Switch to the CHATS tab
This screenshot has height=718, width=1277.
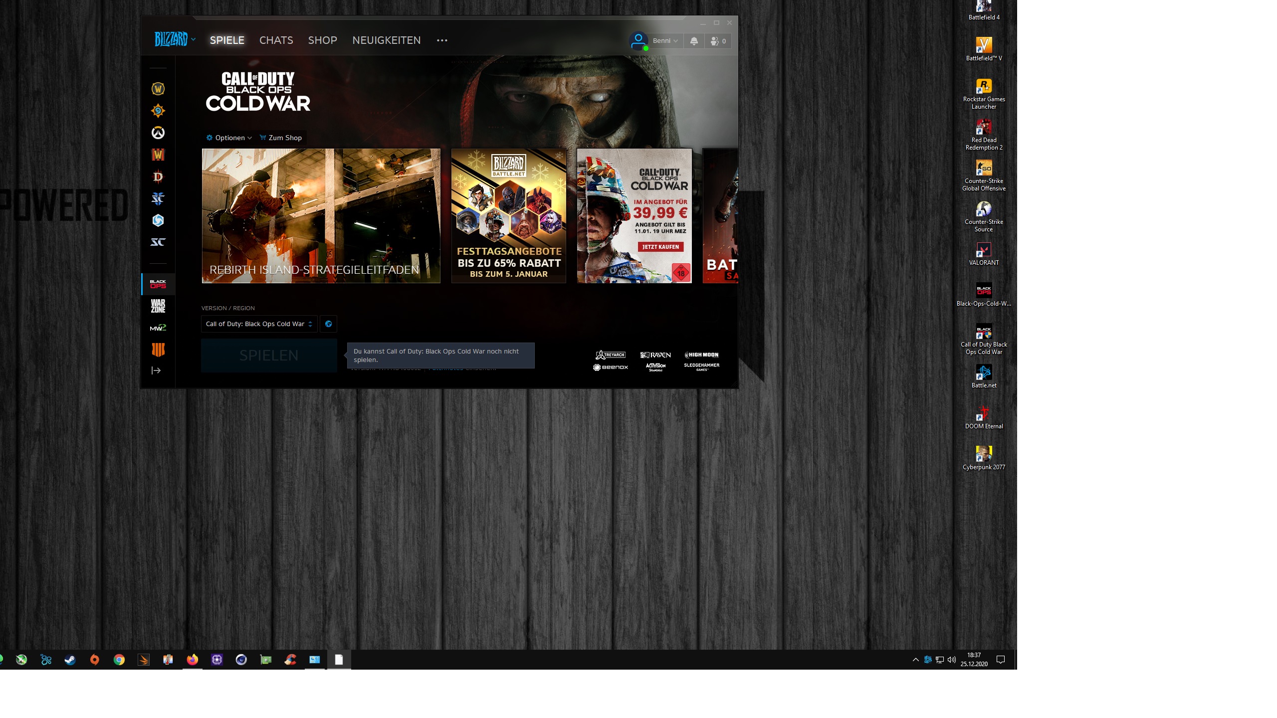pyautogui.click(x=276, y=40)
